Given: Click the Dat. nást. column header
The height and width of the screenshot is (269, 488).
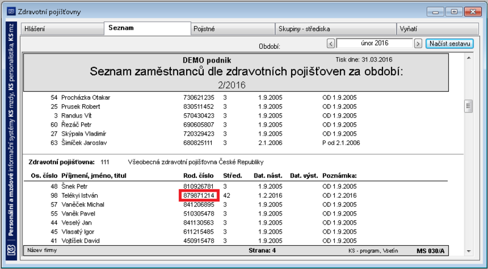Looking at the screenshot, I should coord(268,176).
